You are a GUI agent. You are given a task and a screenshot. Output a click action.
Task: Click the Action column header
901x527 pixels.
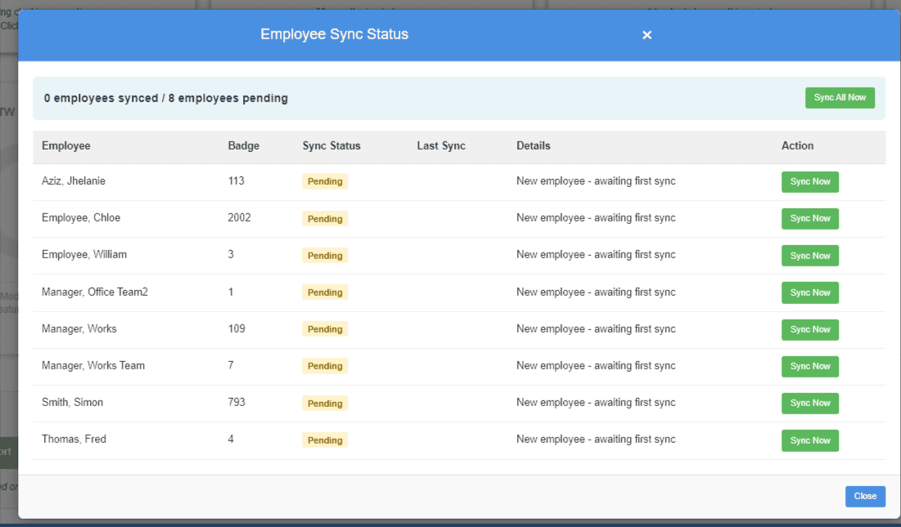tap(797, 145)
